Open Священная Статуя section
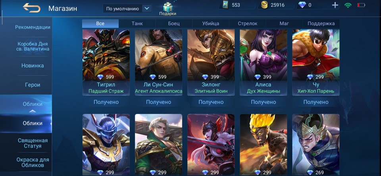 (x=33, y=143)
